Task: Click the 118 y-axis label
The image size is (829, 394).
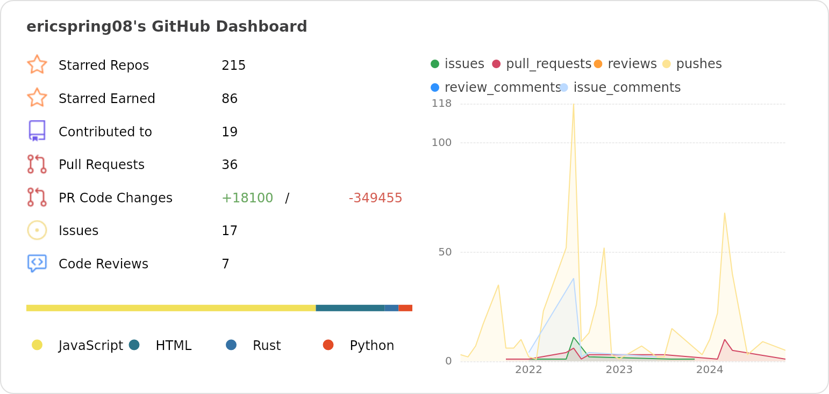Action: [442, 103]
